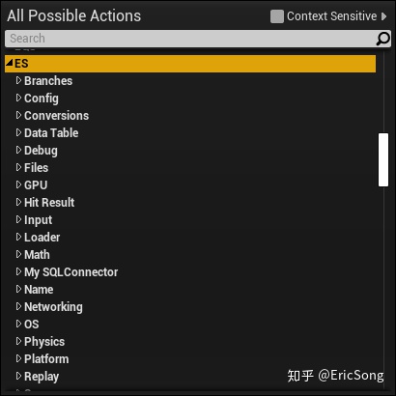Select the Debug category

click(x=41, y=151)
